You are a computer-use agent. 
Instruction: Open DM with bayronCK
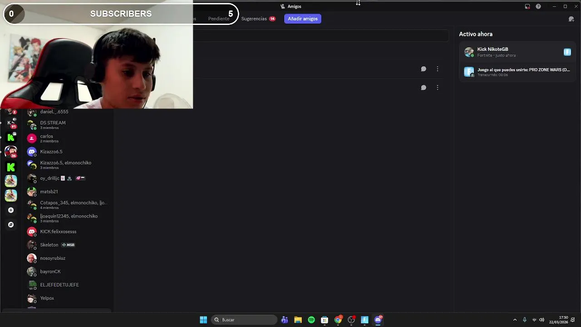[x=67, y=272]
